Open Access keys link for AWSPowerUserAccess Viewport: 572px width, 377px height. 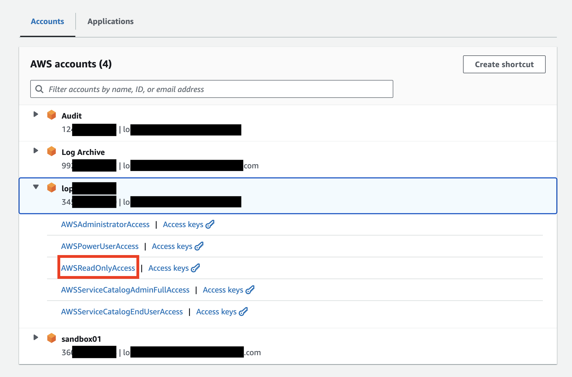coord(172,246)
